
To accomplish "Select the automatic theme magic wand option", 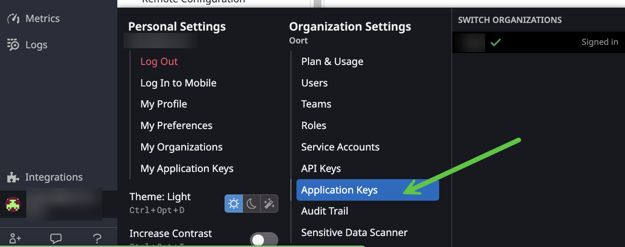I will 269,204.
